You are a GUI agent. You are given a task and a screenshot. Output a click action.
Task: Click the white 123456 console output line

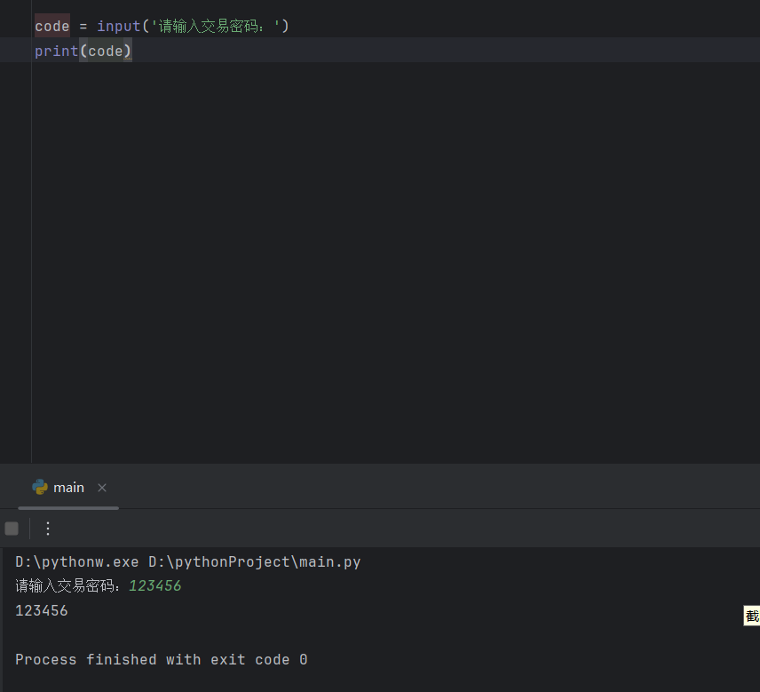42,610
